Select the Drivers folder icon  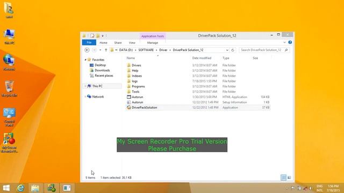[129, 65]
